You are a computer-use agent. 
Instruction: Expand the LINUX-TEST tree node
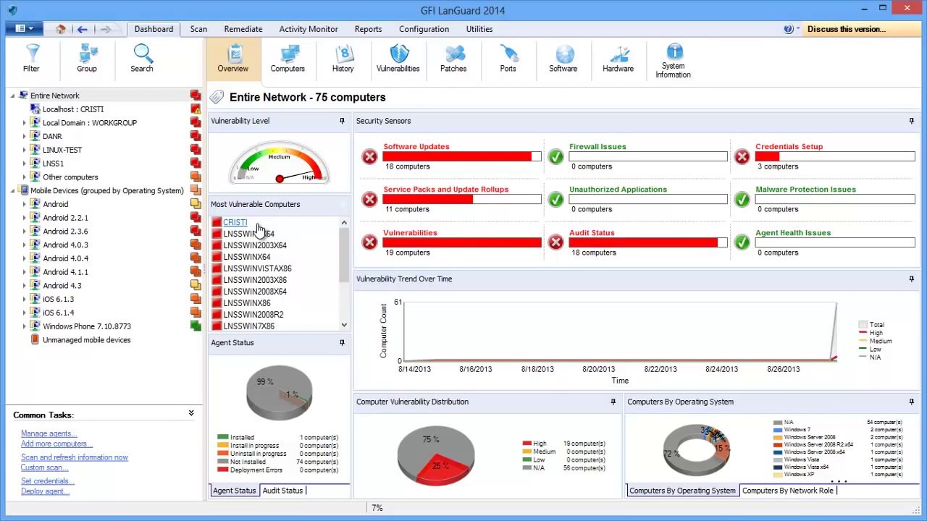(24, 150)
